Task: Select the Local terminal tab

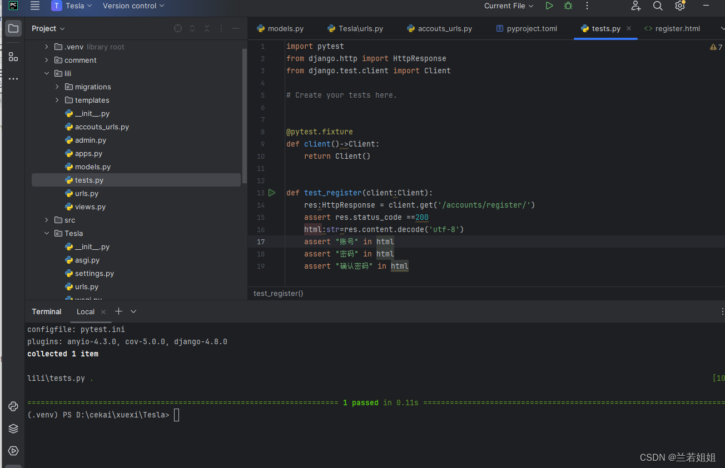Action: click(x=86, y=311)
